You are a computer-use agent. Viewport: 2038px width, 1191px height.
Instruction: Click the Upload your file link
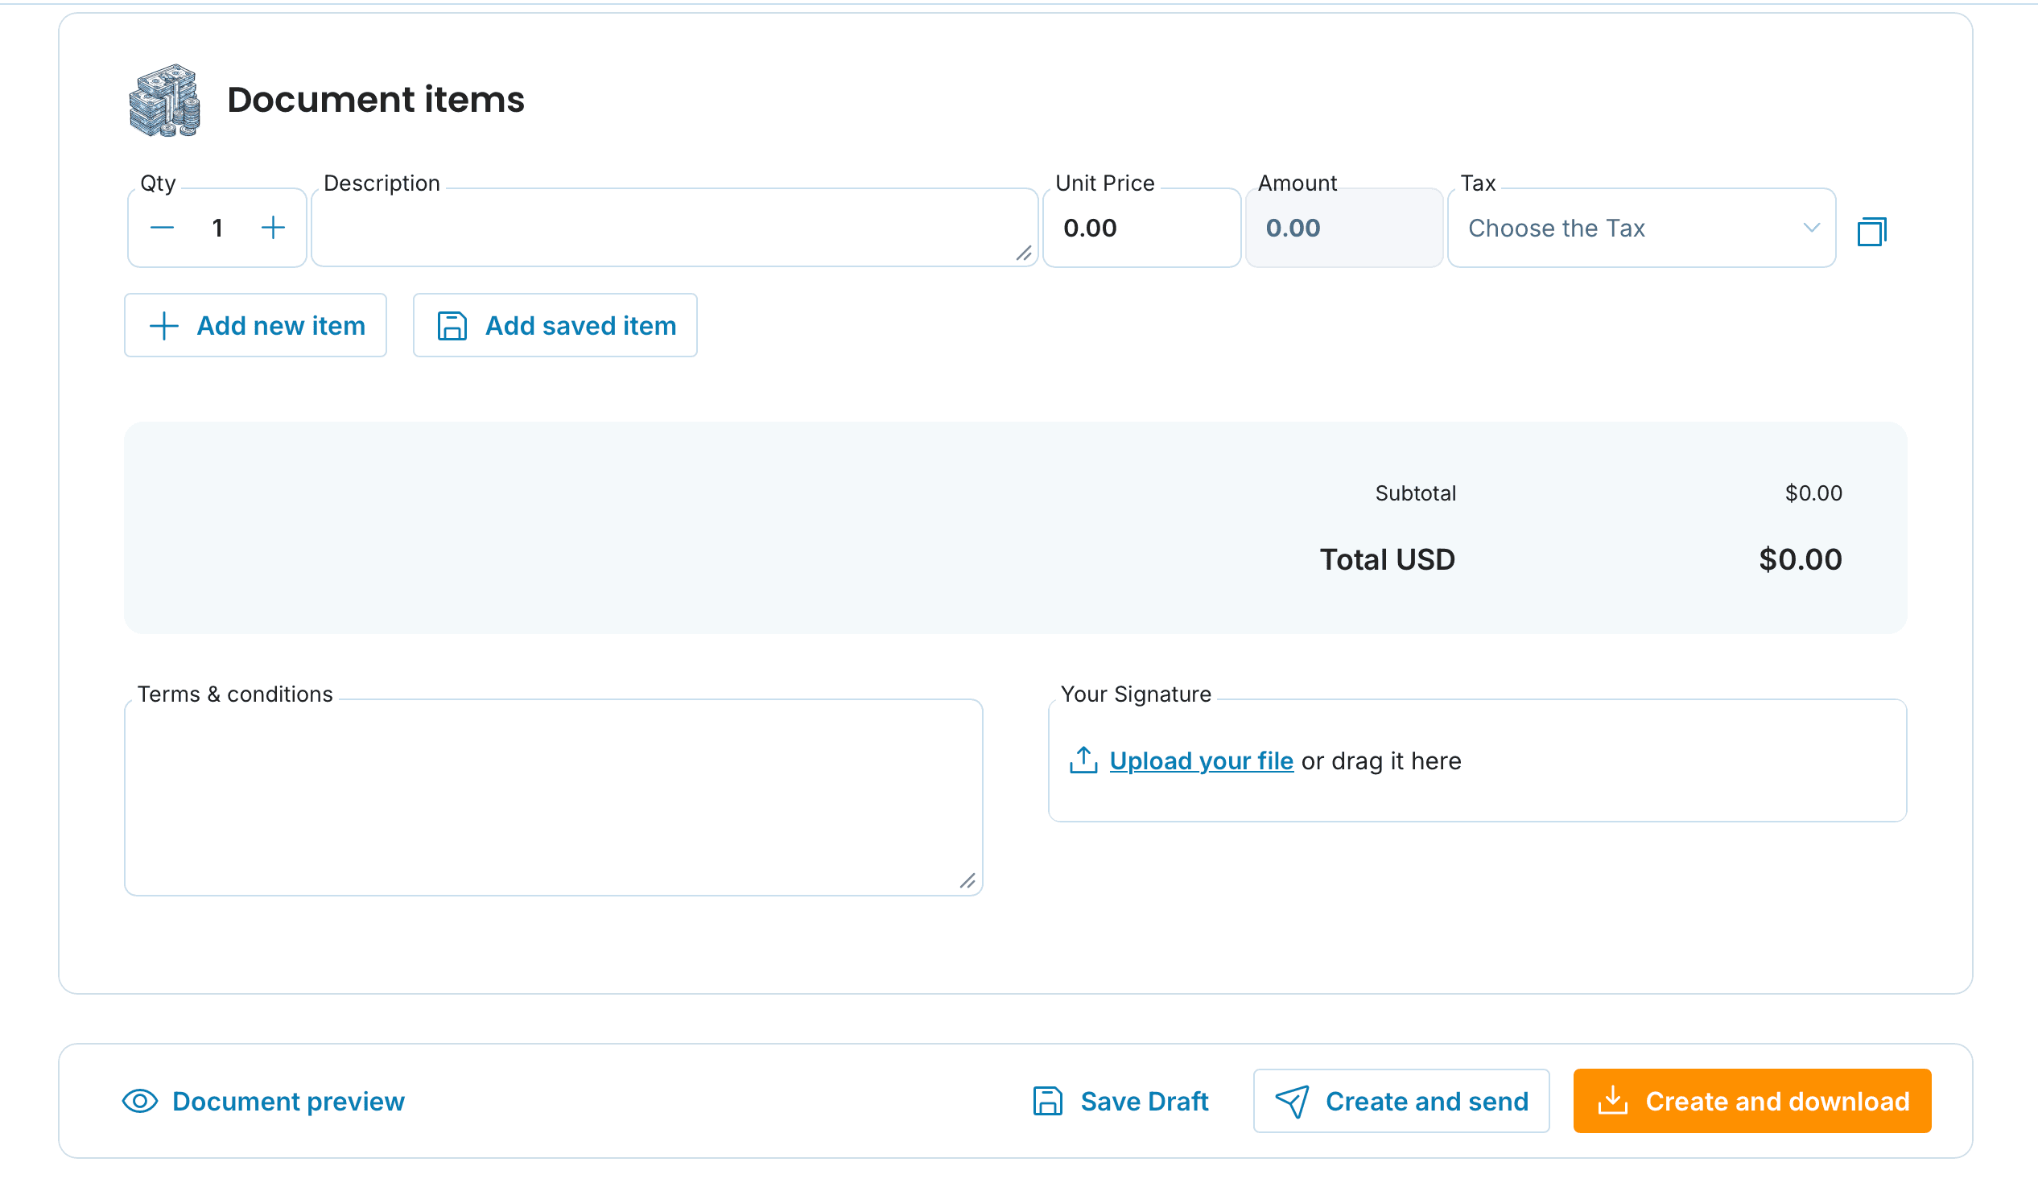pos(1201,760)
